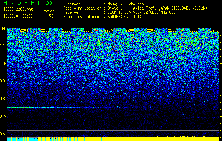Click the Ogata-vill. Akita-Pref. JAPAN location text
This screenshot has width=222, height=141.
[x=157, y=8]
